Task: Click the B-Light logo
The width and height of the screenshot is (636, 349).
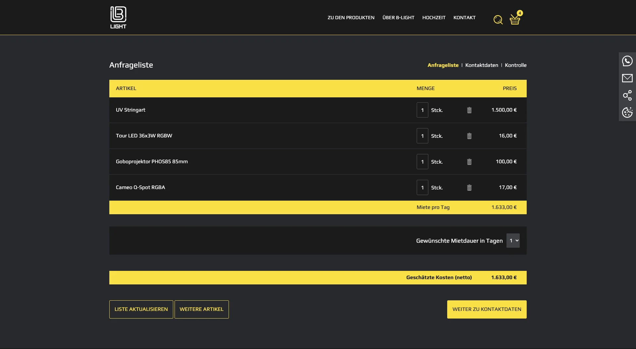Action: [x=118, y=18]
